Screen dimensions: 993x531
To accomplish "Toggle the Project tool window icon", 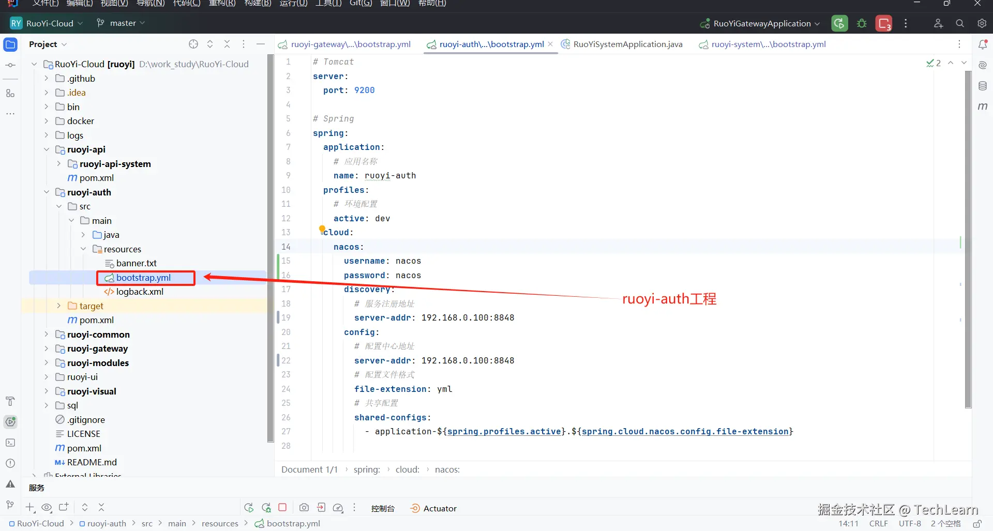I will click(10, 44).
